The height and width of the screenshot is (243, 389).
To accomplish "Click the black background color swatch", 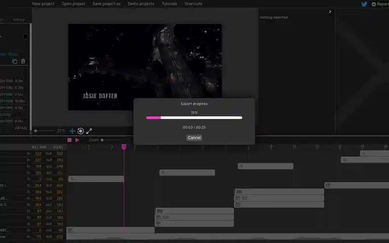I will click(x=26, y=36).
